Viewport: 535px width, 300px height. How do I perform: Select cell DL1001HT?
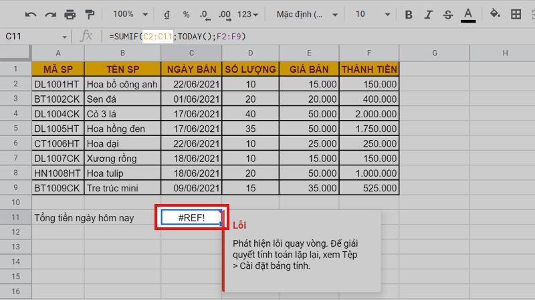pos(58,84)
